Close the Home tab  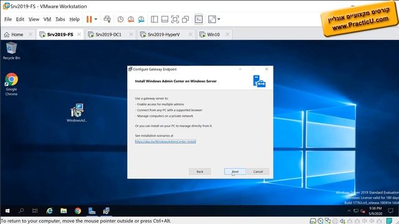[x=31, y=34]
